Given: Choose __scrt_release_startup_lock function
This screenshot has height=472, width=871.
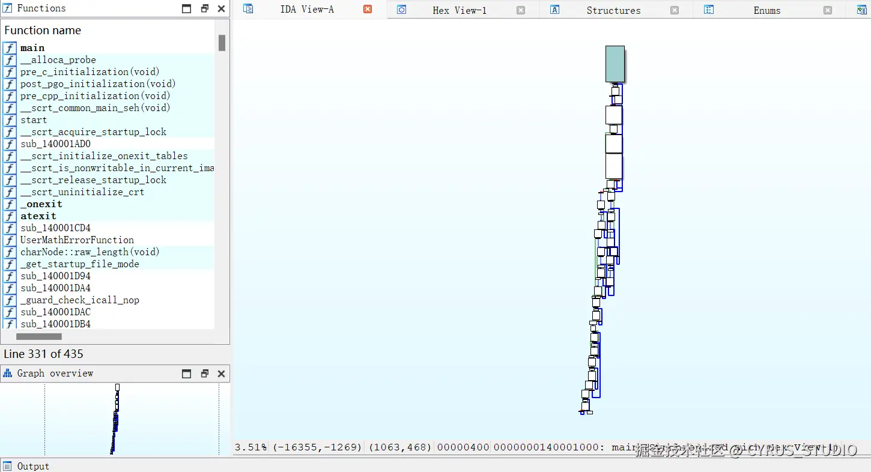Looking at the screenshot, I should pos(108,180).
